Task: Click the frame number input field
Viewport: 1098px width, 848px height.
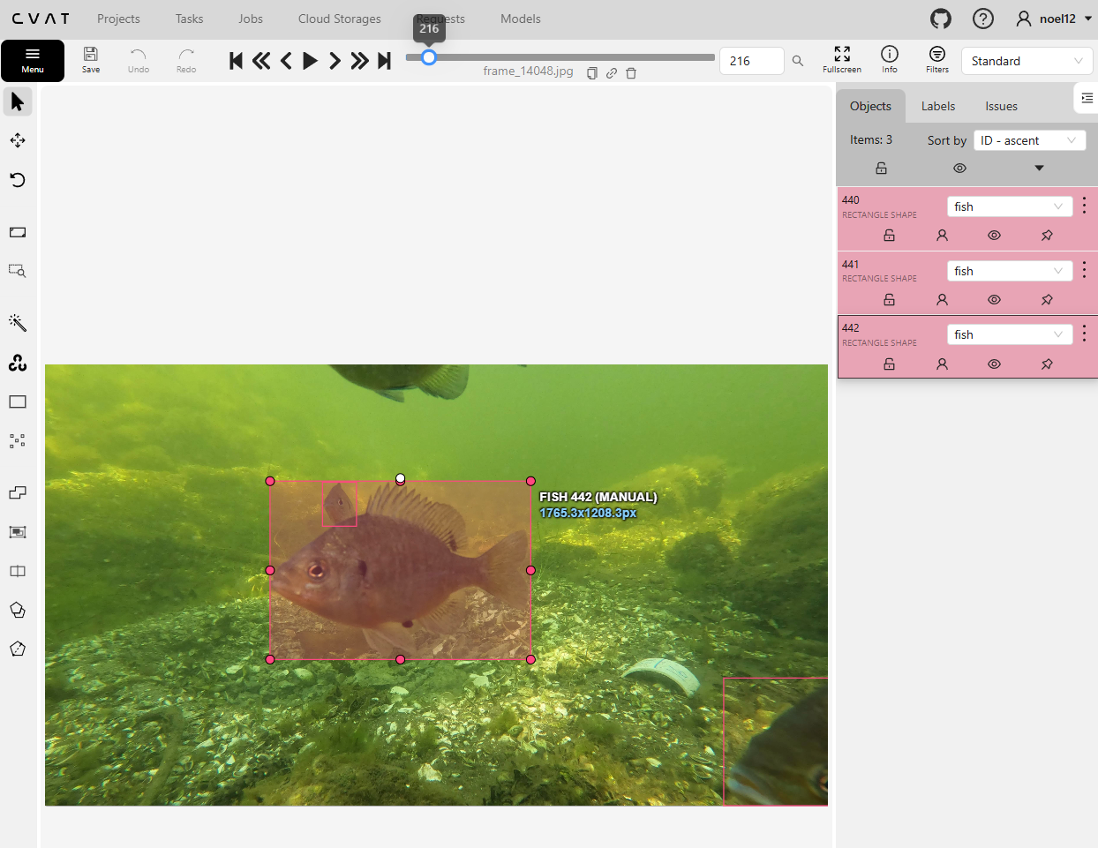Action: (x=751, y=61)
